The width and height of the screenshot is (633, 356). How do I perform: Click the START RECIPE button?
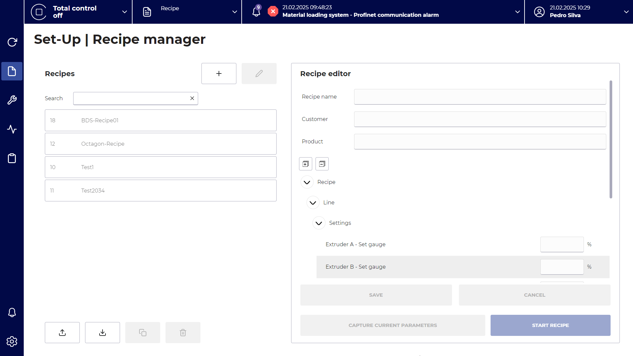(x=550, y=325)
